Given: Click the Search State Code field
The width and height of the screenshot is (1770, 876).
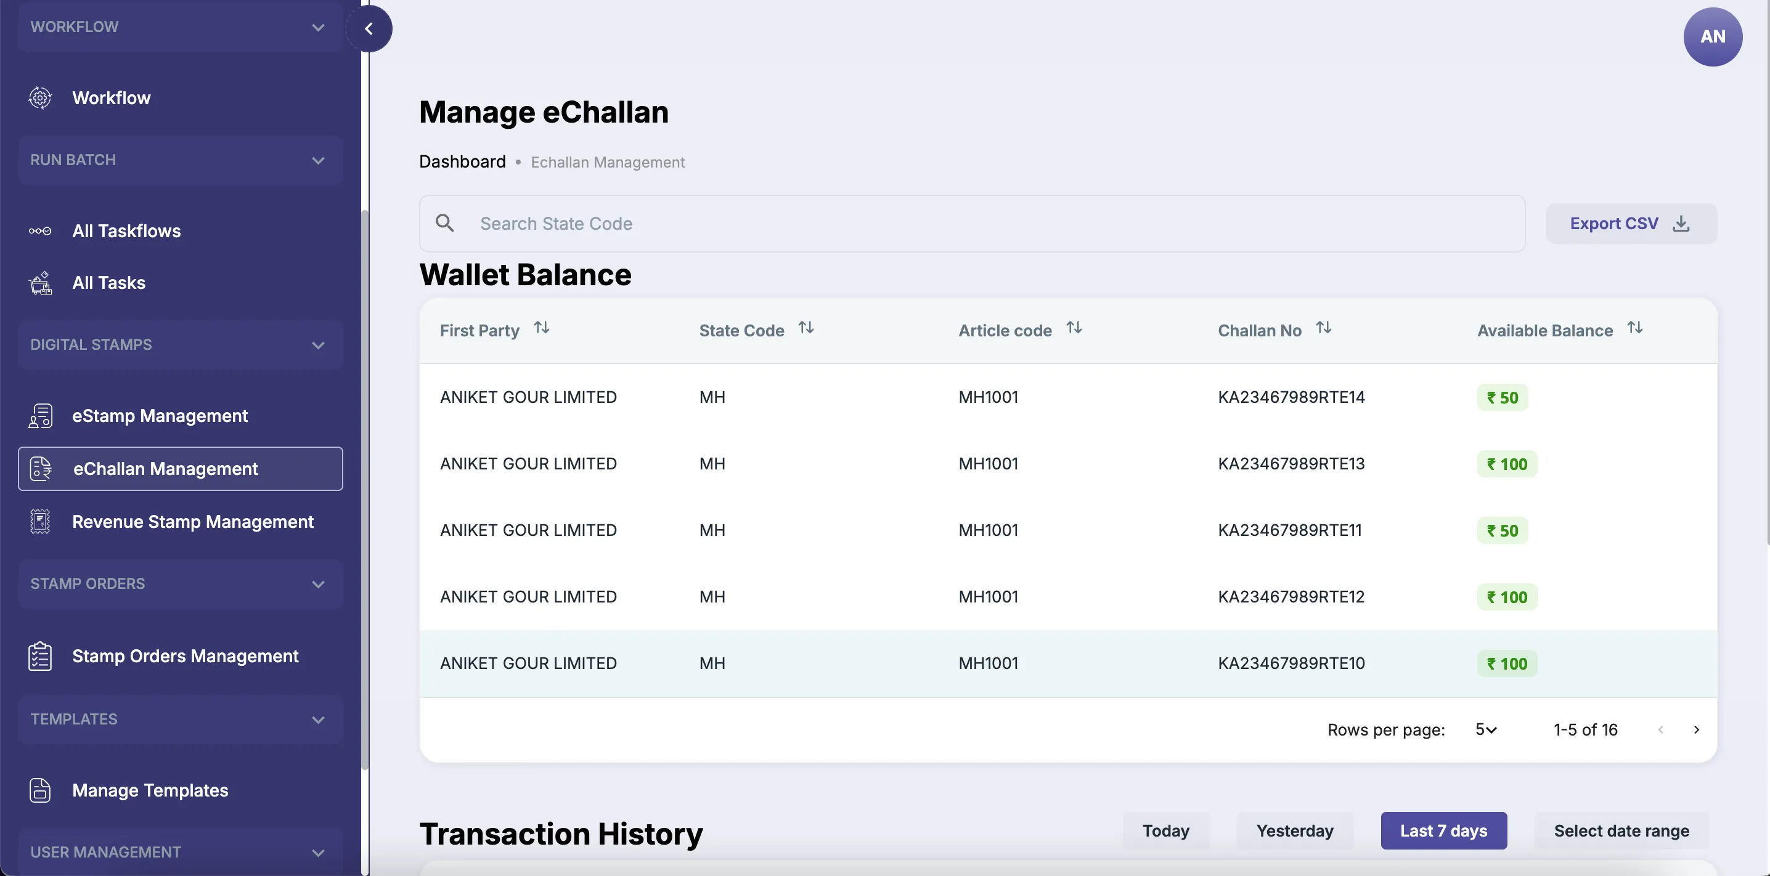Looking at the screenshot, I should click(x=971, y=223).
